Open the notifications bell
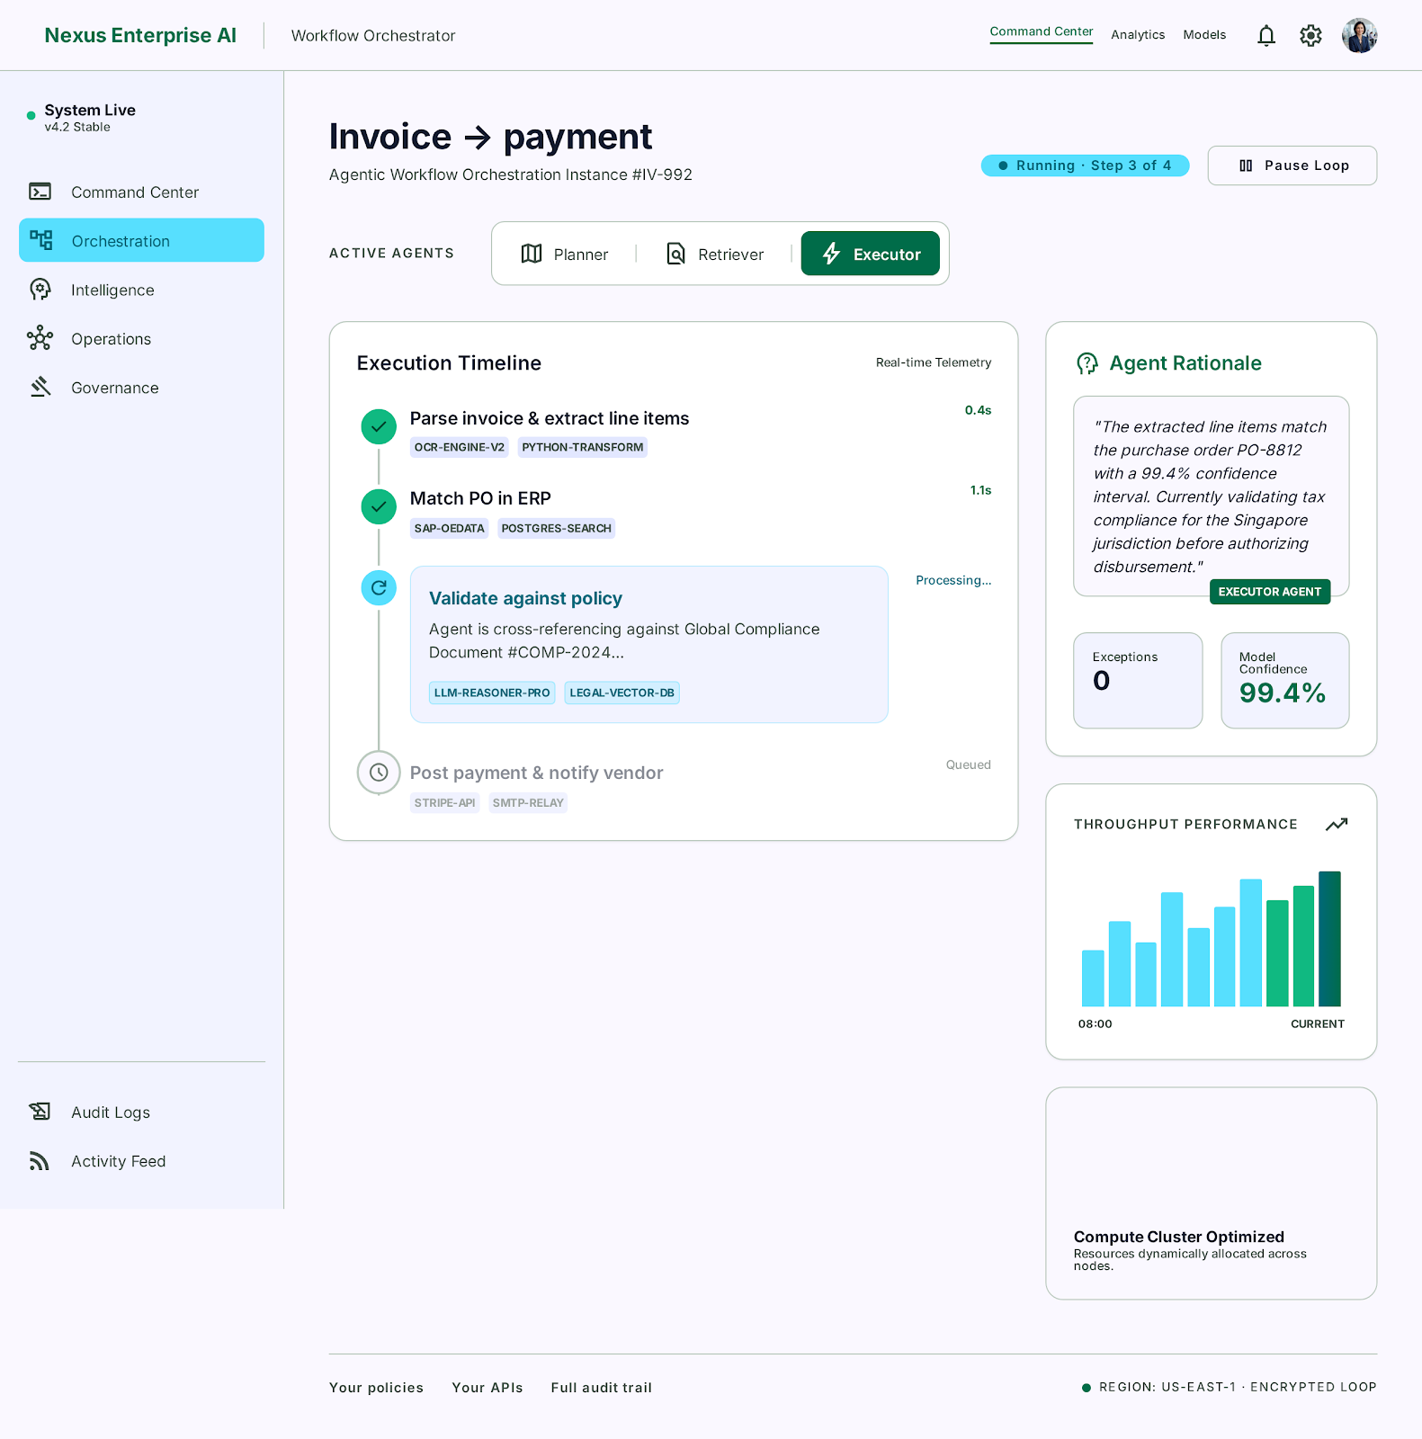The height and width of the screenshot is (1439, 1422). pyautogui.click(x=1265, y=36)
